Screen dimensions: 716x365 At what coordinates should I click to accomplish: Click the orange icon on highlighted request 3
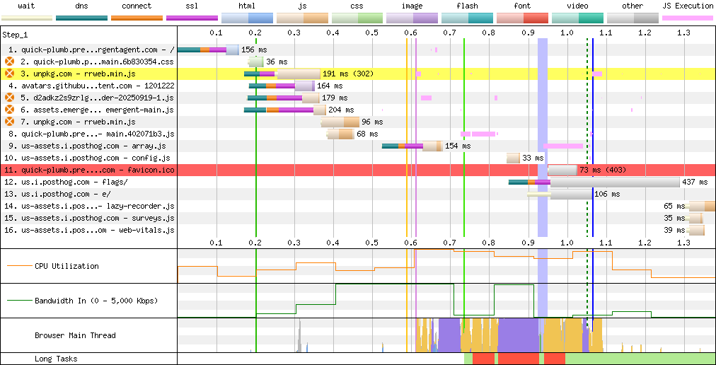pyautogui.click(x=9, y=74)
